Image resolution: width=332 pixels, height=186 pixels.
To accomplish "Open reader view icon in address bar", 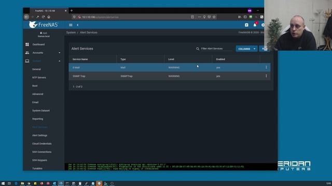I will click(192, 17).
